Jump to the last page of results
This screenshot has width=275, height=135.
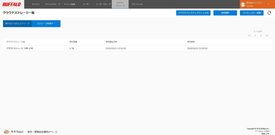coord(267,36)
